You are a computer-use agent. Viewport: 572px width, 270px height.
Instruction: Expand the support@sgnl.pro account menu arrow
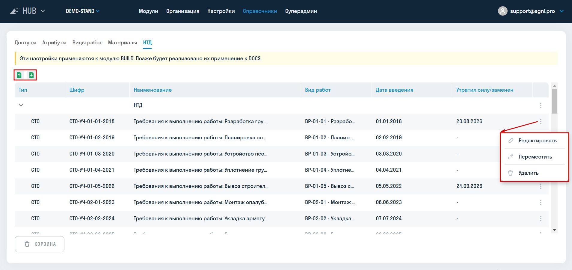(562, 11)
